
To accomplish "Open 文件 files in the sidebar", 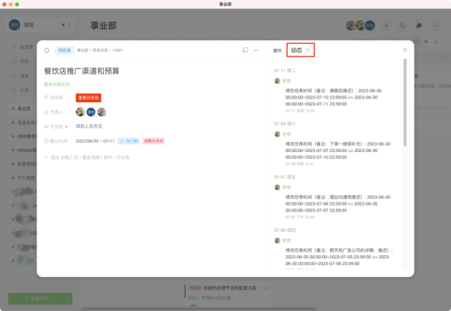I will click(x=20, y=90).
